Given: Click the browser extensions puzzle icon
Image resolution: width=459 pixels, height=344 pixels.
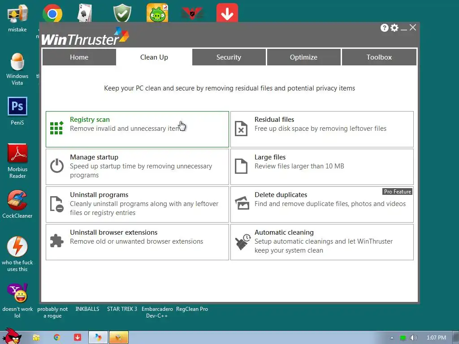Looking at the screenshot, I should [57, 241].
